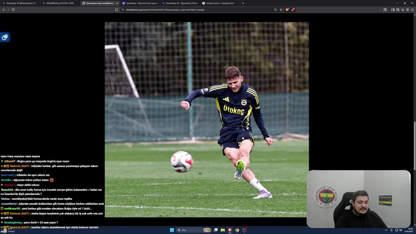Click chat username Beeerk44
416x234 pixels.
coord(7,190)
